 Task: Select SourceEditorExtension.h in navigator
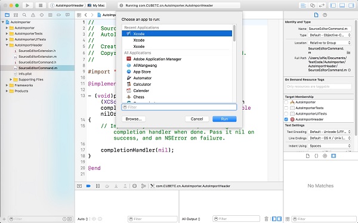coord(37,51)
